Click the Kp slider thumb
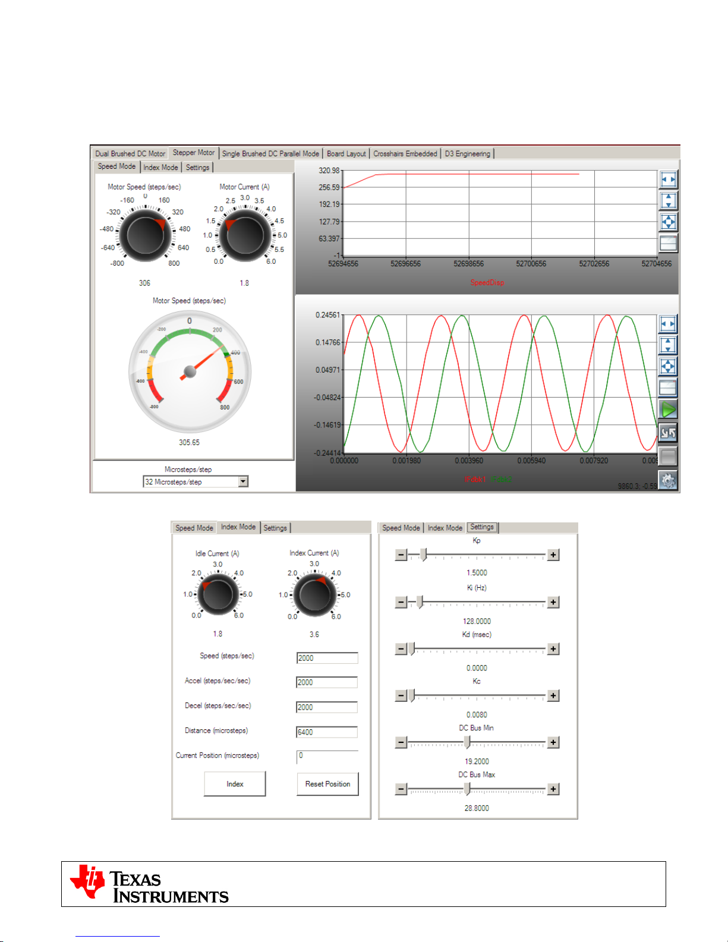 coord(423,555)
